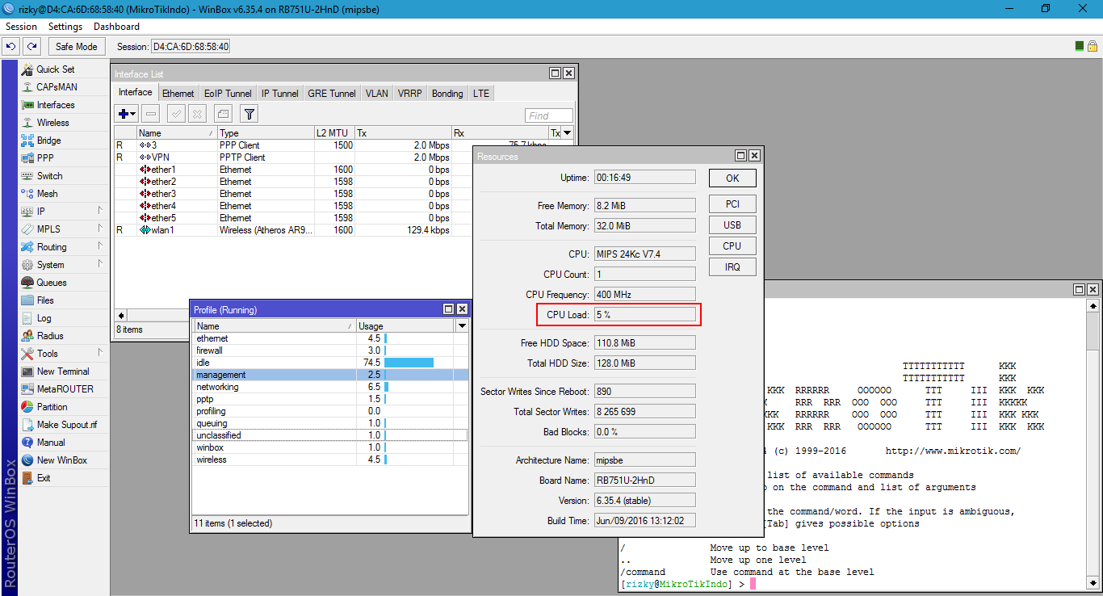Screen dimensions: 1103x596
Task: Switch to the Bonding tab
Action: [447, 94]
